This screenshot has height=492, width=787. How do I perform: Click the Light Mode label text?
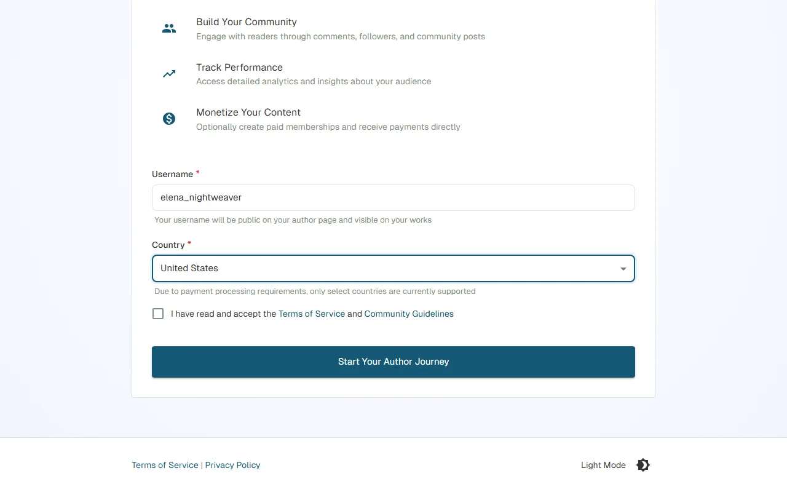[x=603, y=465]
